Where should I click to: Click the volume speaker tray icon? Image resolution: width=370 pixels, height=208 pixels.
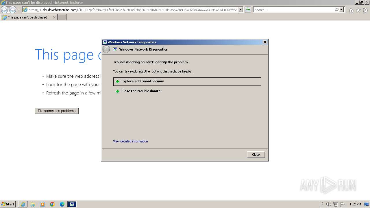(329, 204)
